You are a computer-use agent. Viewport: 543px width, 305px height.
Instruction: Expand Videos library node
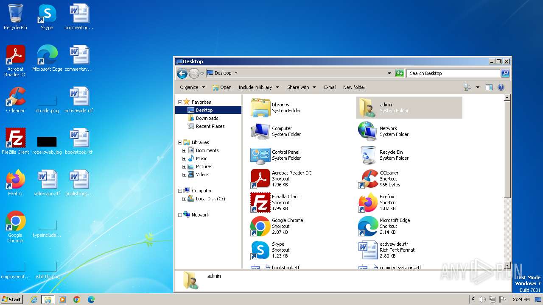click(185, 175)
